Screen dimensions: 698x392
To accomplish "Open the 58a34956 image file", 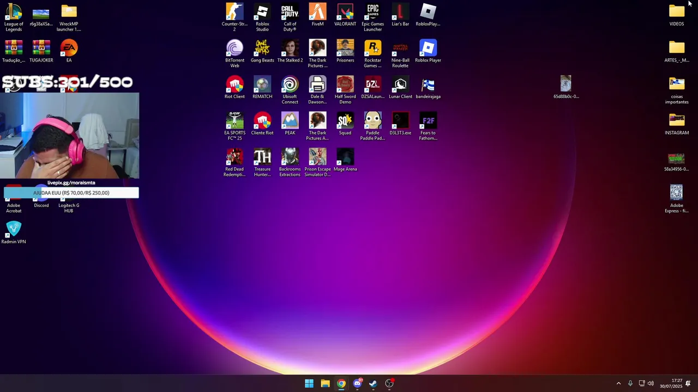I will pos(677,162).
